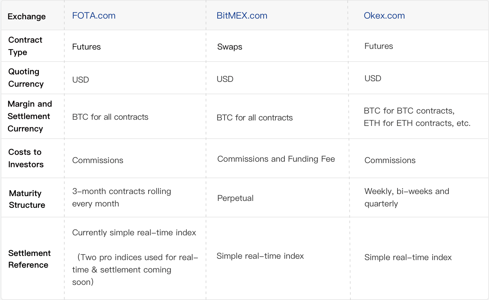Click Margin and Settlement Currency label
489x300 pixels.
(30, 116)
